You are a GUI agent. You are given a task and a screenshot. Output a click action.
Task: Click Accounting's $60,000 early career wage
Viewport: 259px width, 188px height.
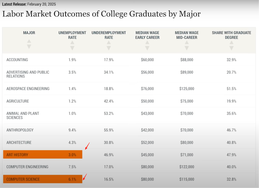(147, 60)
